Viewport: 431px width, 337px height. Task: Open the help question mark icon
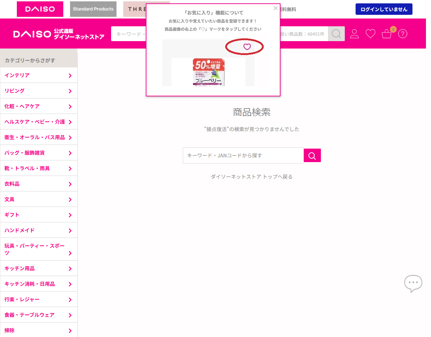click(x=403, y=34)
